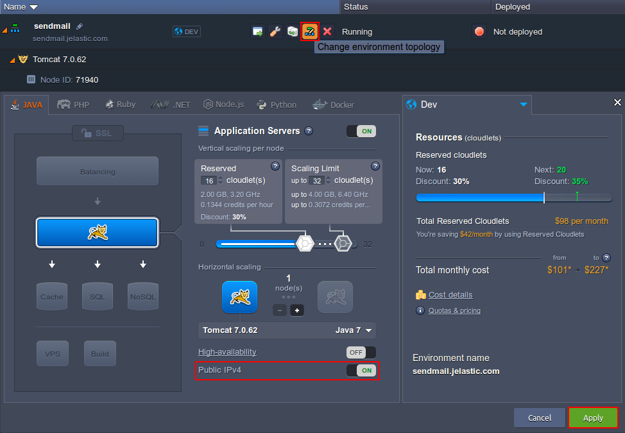The width and height of the screenshot is (625, 433).
Task: Click the Application Servers stack icon
Action: pyautogui.click(x=203, y=131)
